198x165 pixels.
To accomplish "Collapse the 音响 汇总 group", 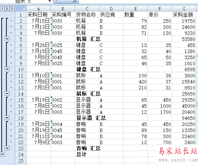I will coord(7,148).
